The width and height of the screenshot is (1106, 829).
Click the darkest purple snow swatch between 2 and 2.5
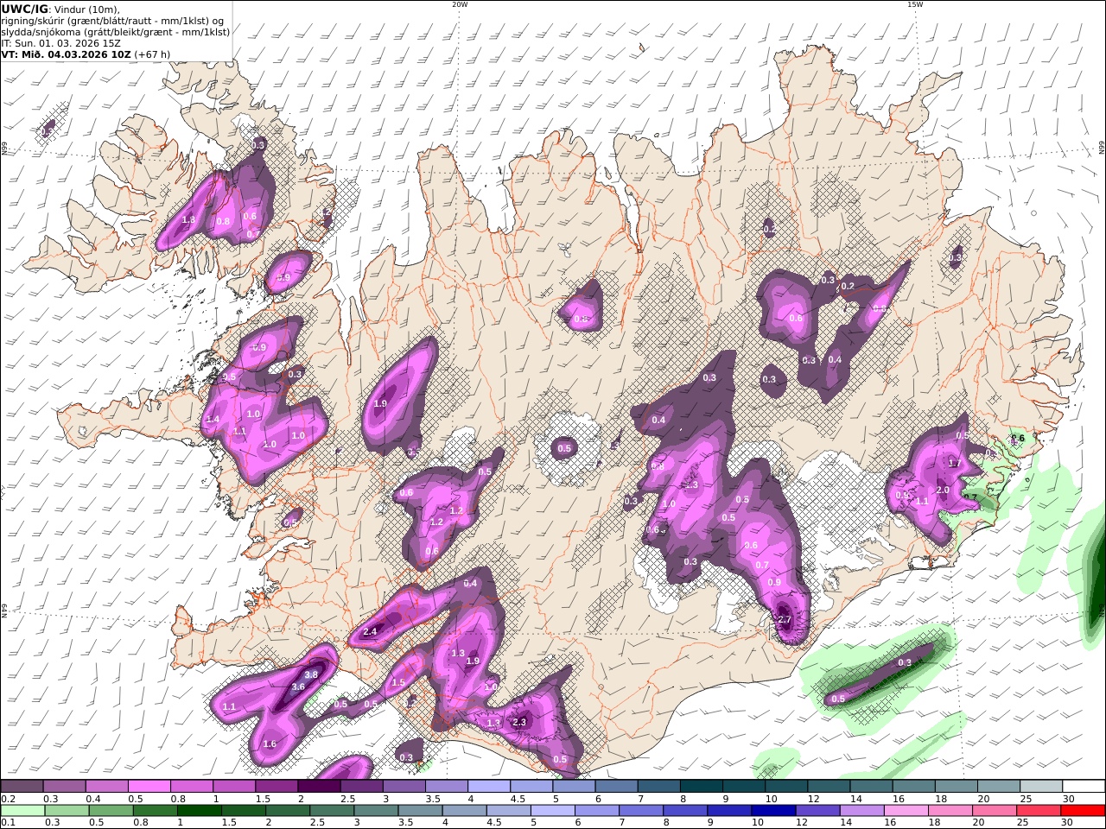321,787
